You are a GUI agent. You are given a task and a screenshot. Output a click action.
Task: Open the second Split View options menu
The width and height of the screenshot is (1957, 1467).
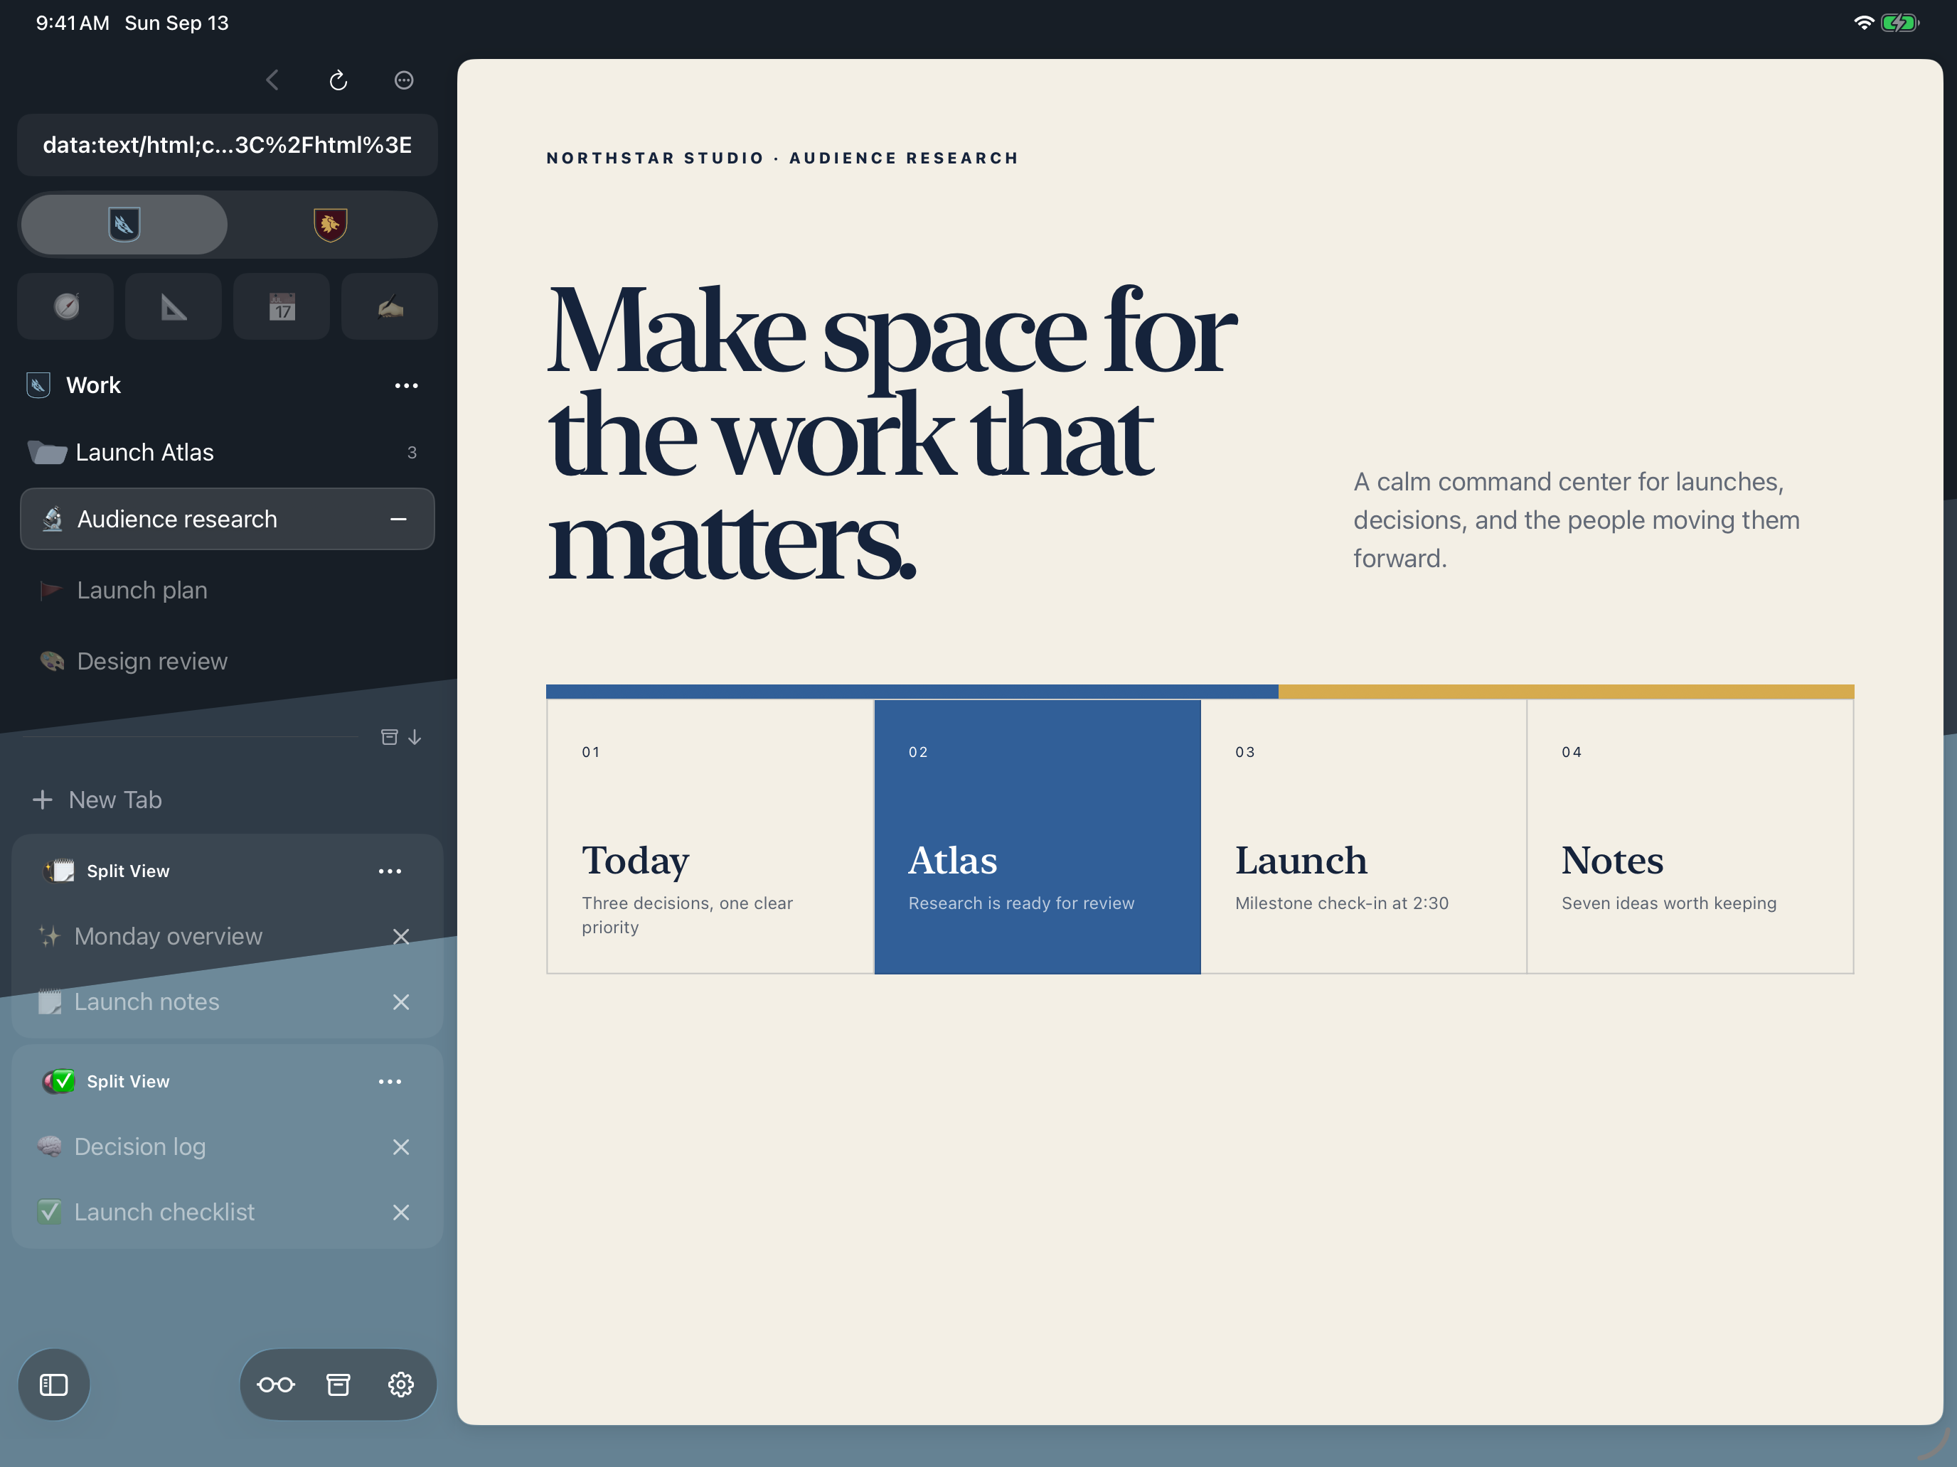point(390,1082)
